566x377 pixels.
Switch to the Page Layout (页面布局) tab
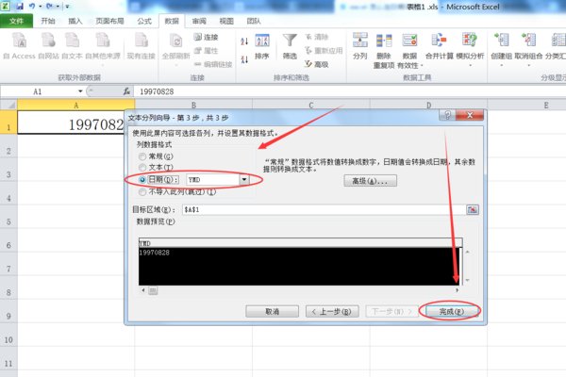tap(109, 21)
